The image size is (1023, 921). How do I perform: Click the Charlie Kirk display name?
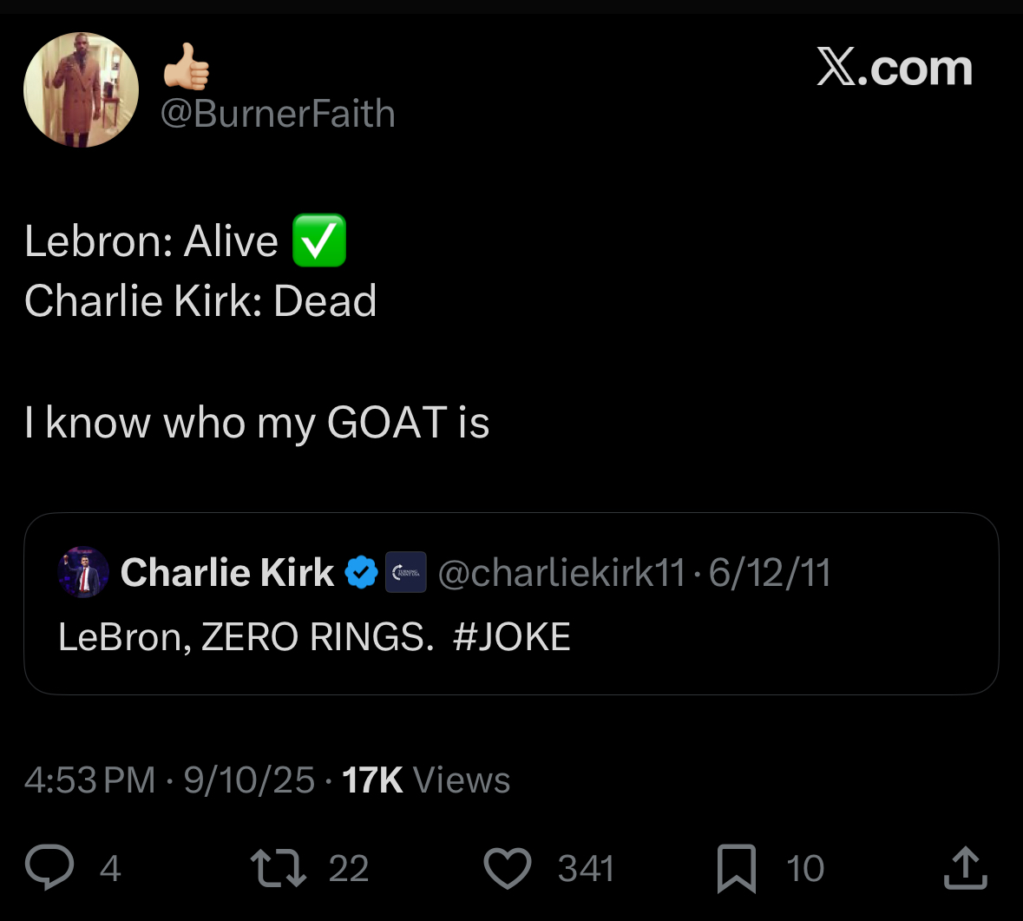[x=227, y=572]
